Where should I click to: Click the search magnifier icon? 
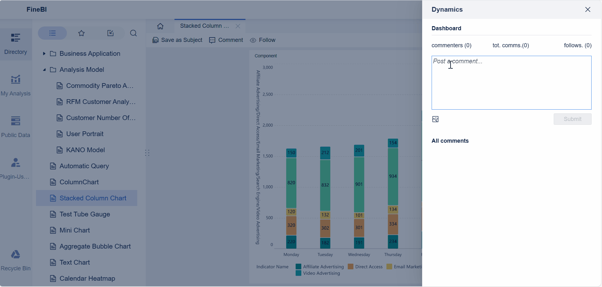tap(133, 33)
